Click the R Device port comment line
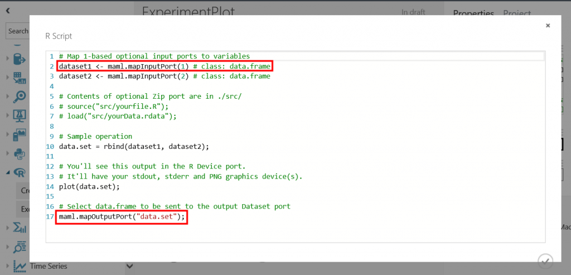The image size is (571, 275). click(152, 166)
